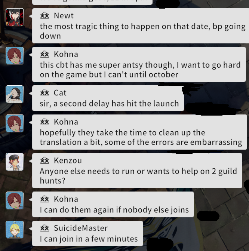Click Kohna's avatar beside 'I can do them again'
Screen dimensions: 249x251
[x=15, y=201]
